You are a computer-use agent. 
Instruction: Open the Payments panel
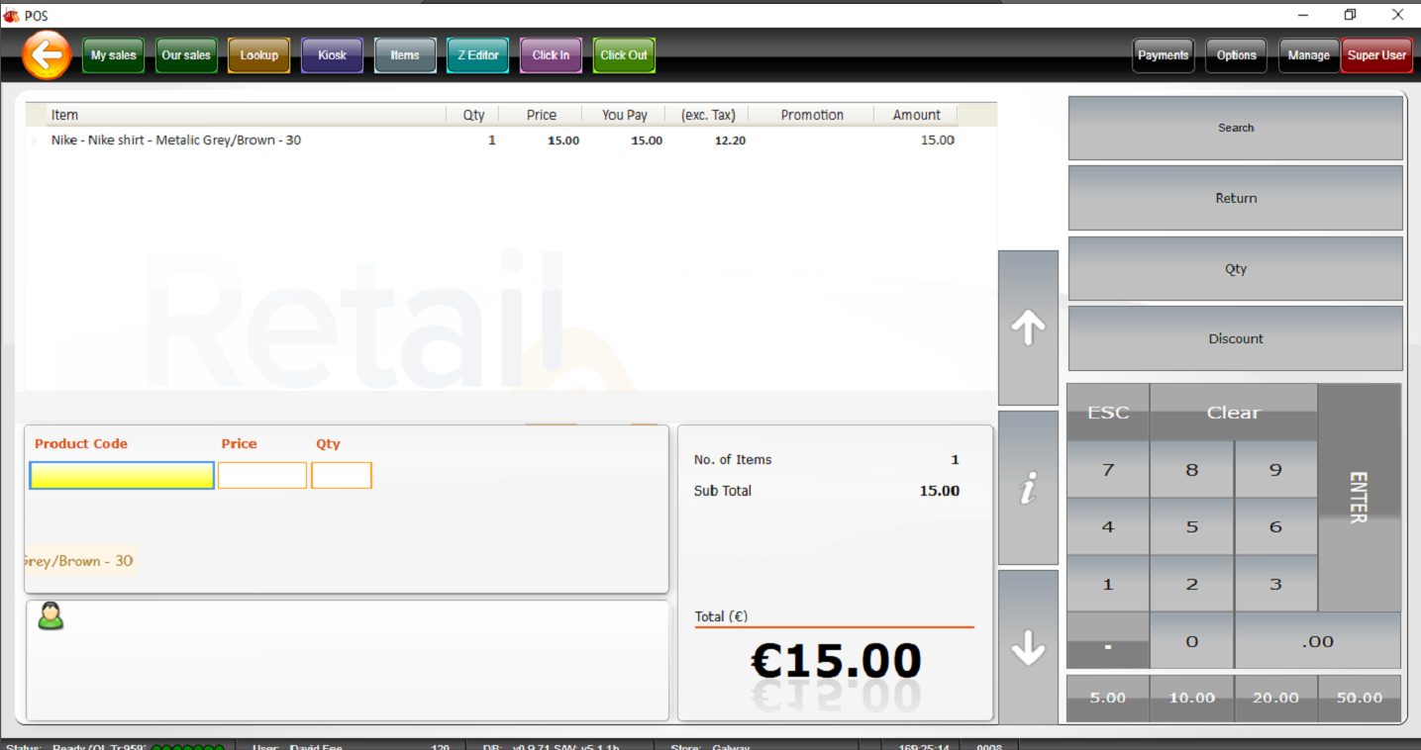coord(1164,55)
